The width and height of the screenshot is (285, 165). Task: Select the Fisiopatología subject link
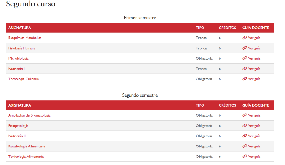click(x=18, y=126)
